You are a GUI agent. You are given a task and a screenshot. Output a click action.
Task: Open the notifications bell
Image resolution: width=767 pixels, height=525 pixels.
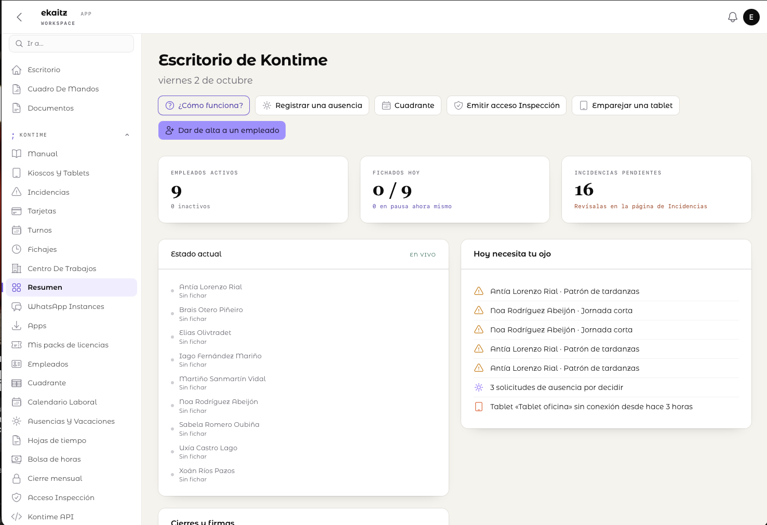(732, 17)
